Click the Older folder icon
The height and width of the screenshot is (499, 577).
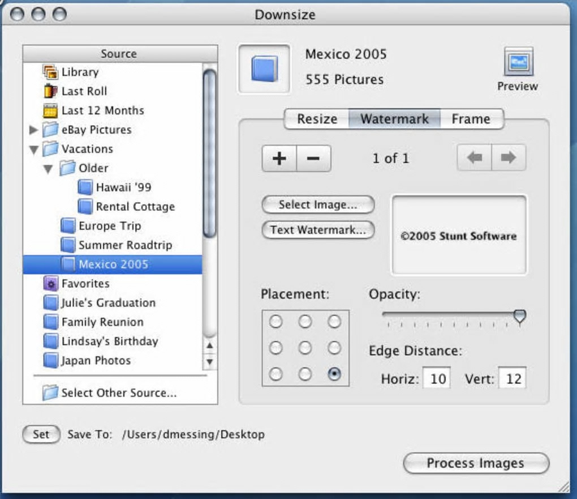click(67, 168)
